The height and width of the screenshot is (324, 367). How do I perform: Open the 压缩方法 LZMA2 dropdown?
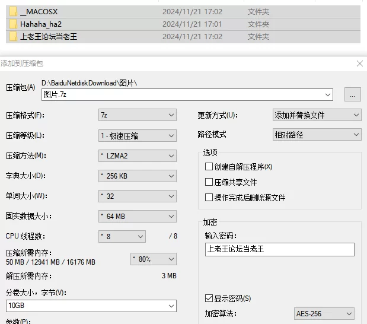coord(137,156)
